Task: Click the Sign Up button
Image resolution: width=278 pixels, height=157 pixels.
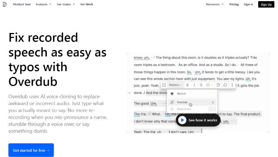Action: (266, 5)
